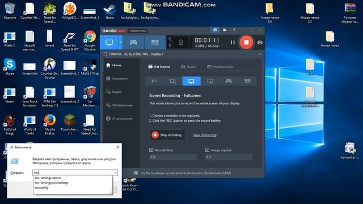Open screen mode dropdown arrow in Bandicam

[x=121, y=42]
